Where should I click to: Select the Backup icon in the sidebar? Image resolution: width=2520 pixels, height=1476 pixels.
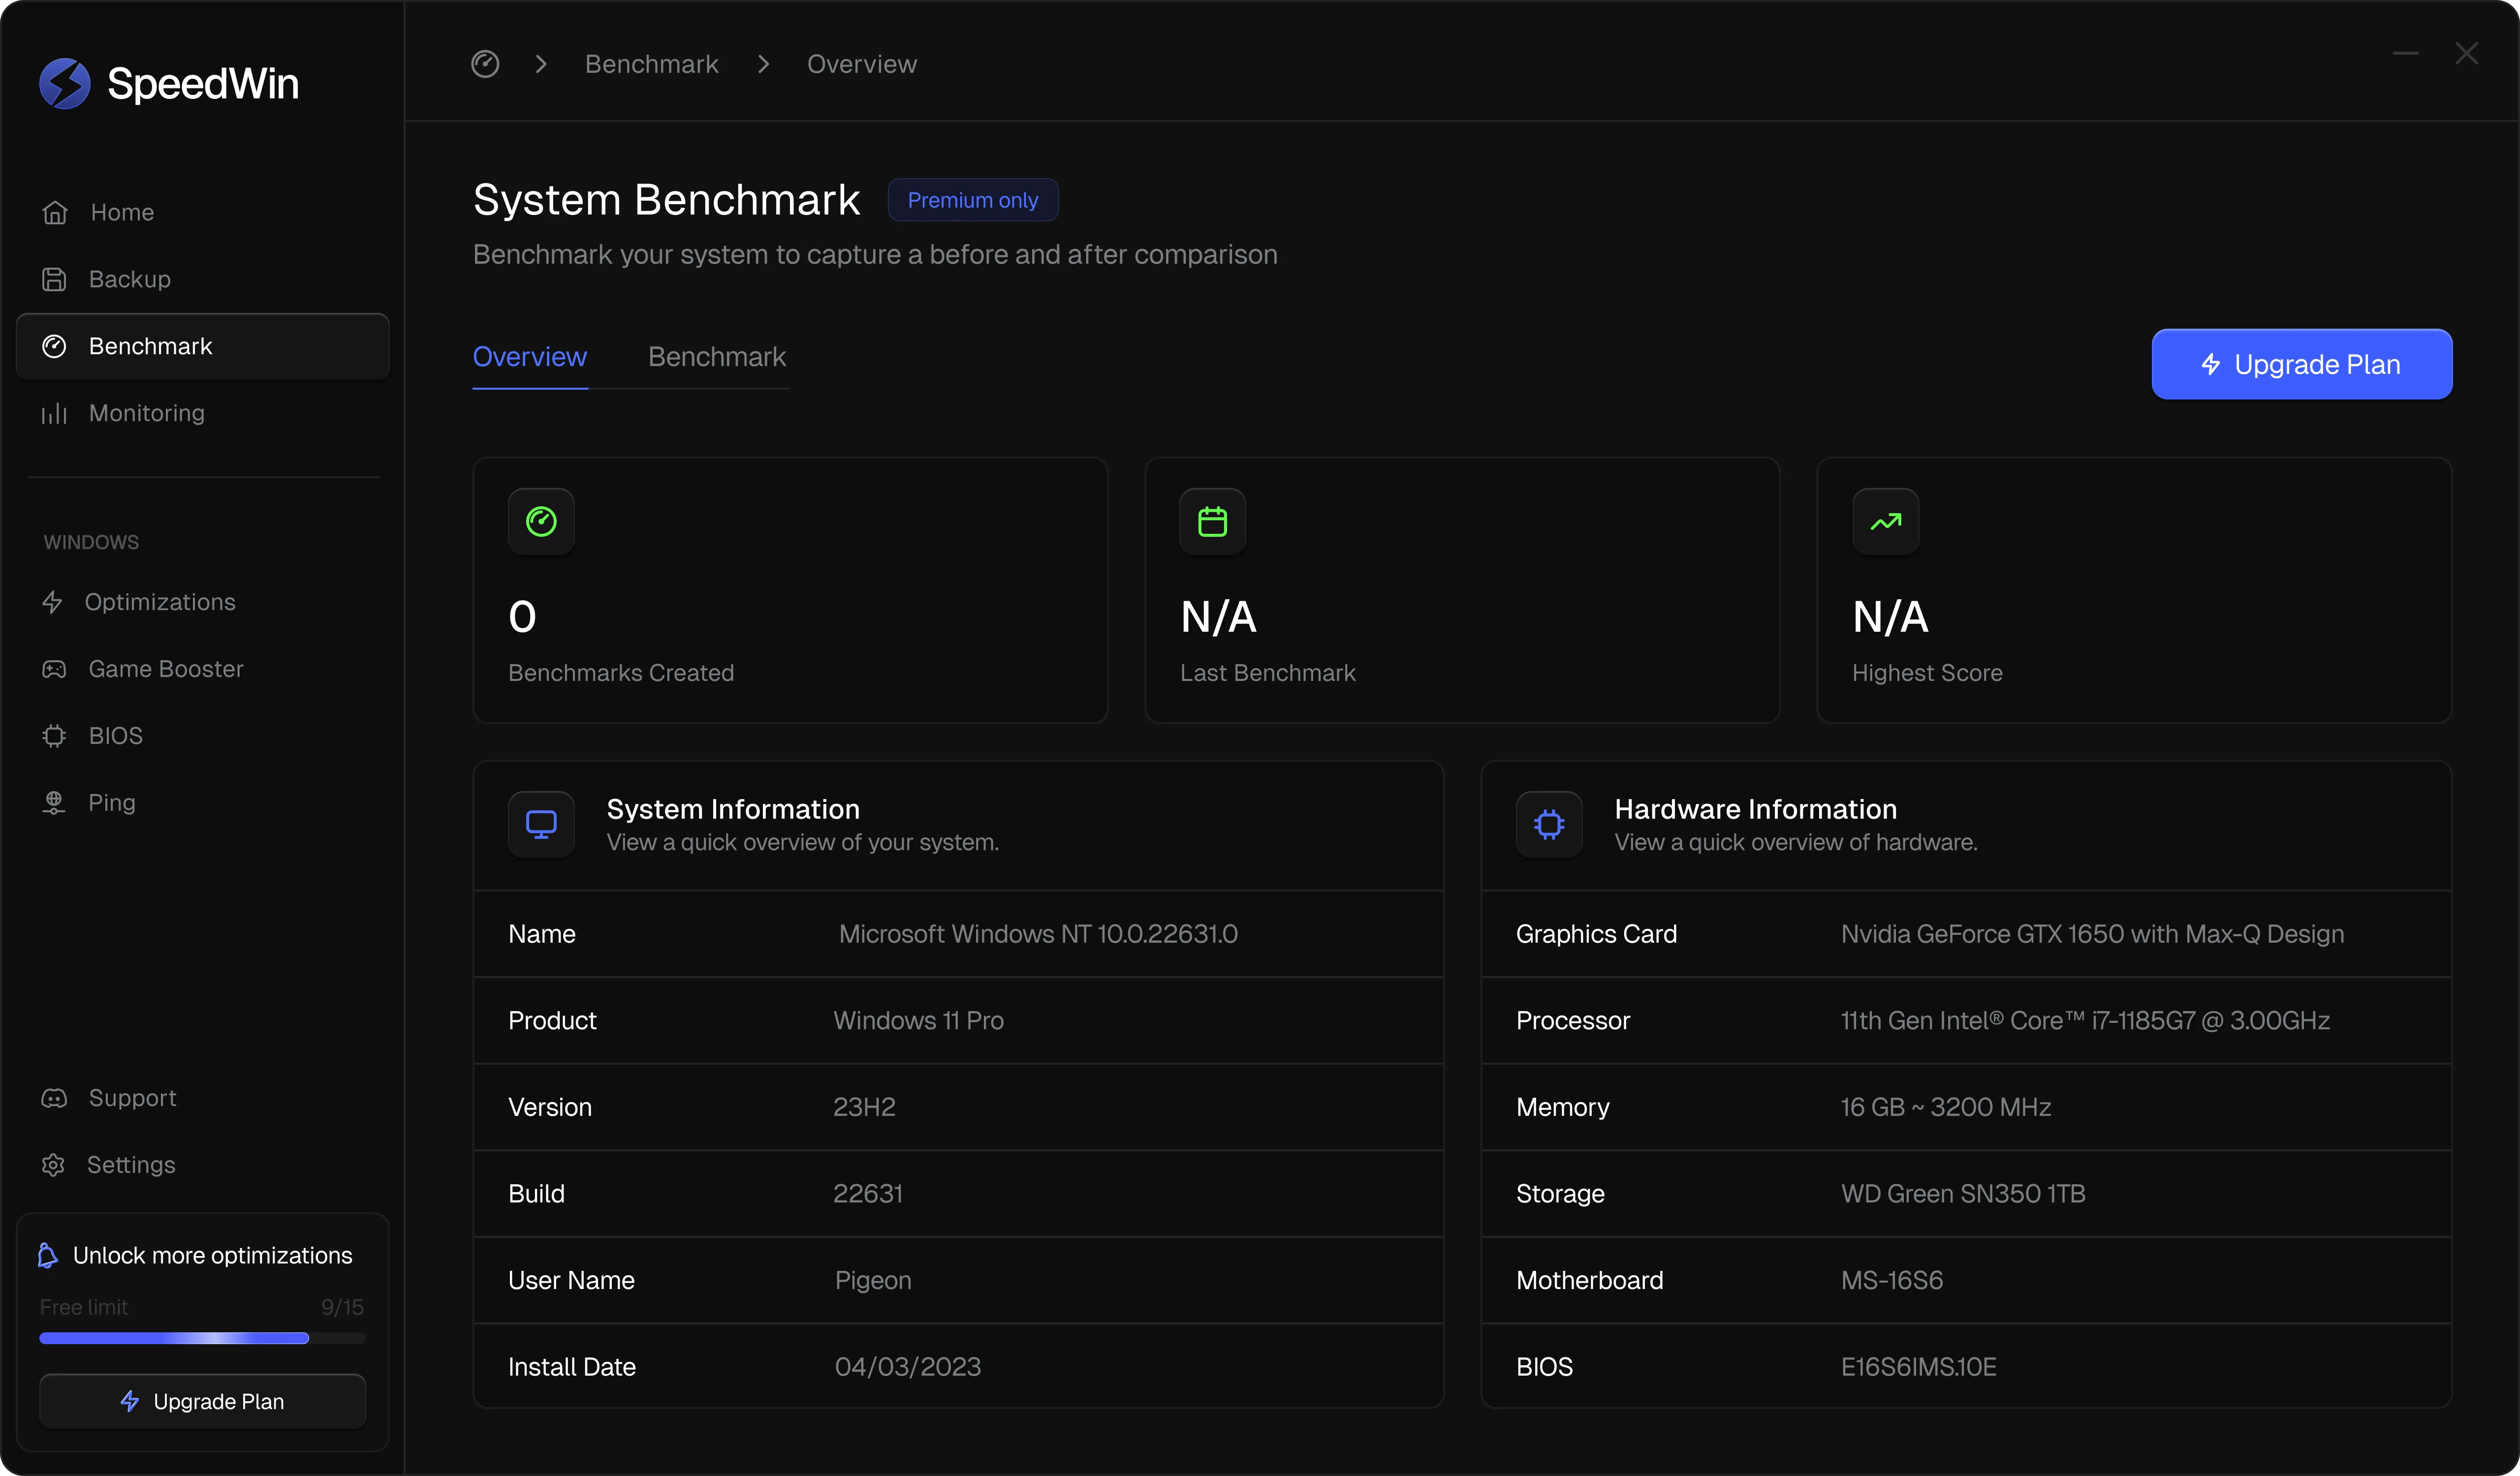(x=55, y=279)
